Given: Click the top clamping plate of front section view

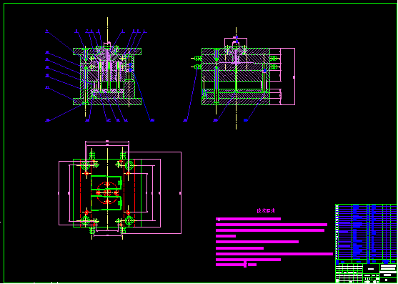Looking at the screenshot, I should point(107,52).
